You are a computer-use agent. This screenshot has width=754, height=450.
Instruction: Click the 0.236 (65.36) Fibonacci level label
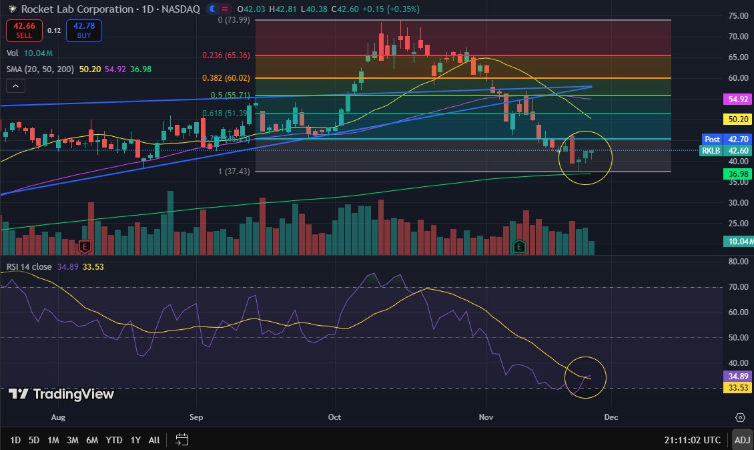(x=226, y=55)
